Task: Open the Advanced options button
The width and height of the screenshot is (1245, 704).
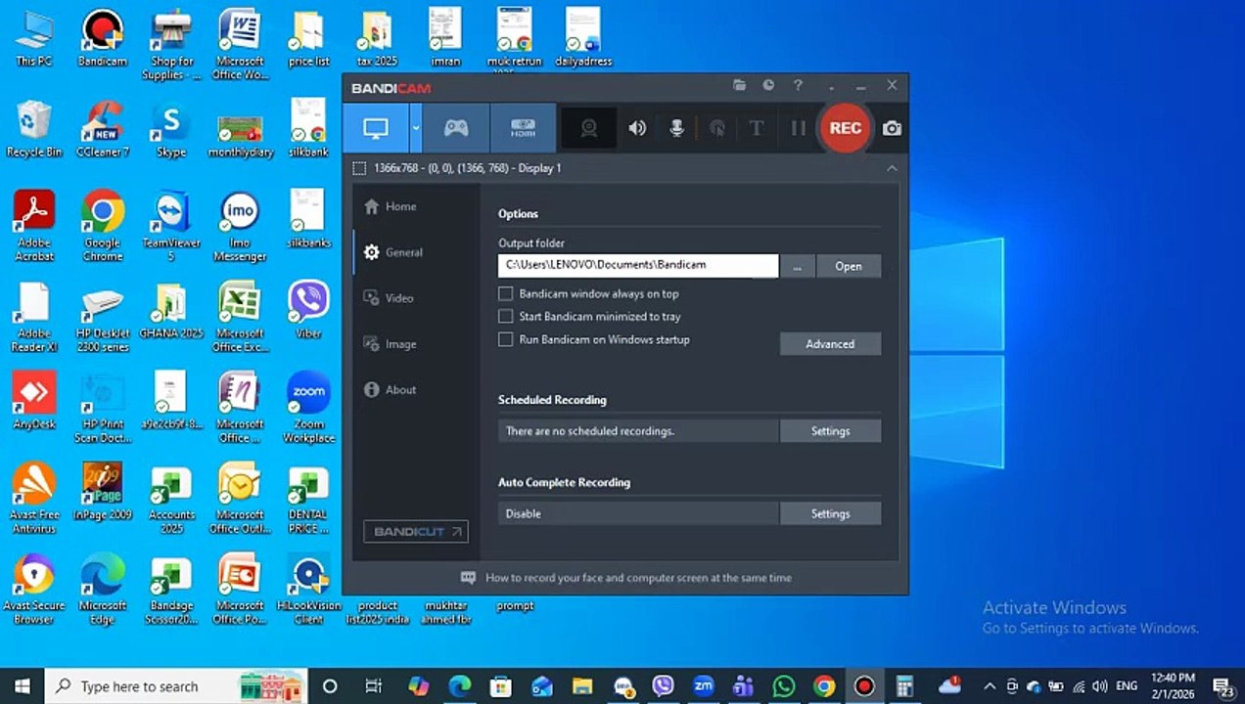Action: pos(830,344)
